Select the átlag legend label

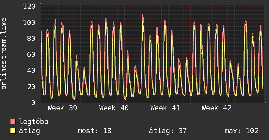(29, 131)
